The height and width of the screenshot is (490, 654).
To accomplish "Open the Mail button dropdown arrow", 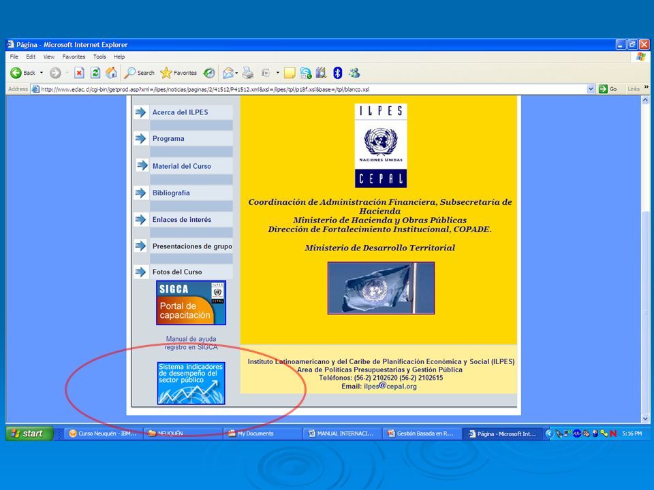I will [236, 73].
